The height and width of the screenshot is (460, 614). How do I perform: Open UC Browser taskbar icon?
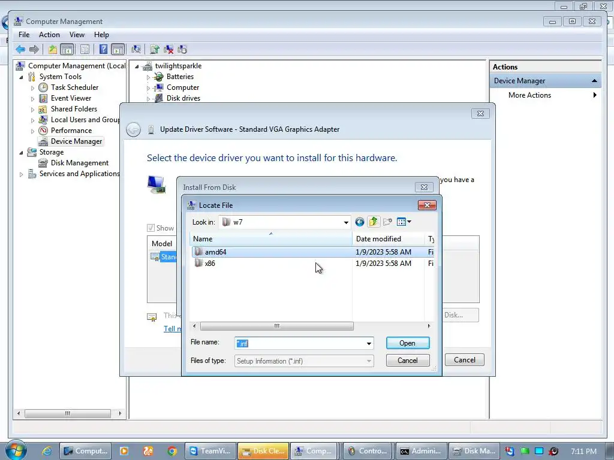(148, 451)
